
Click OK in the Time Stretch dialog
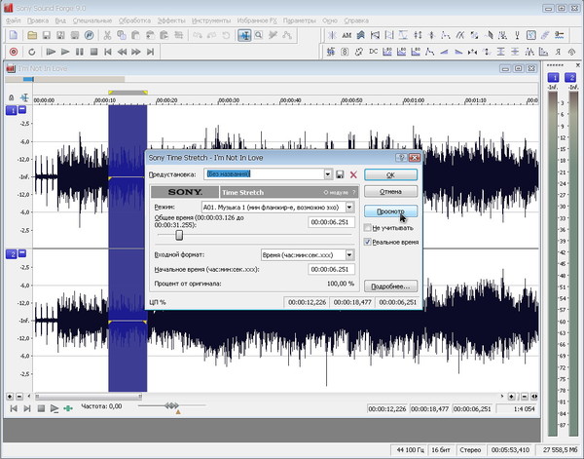tap(390, 174)
